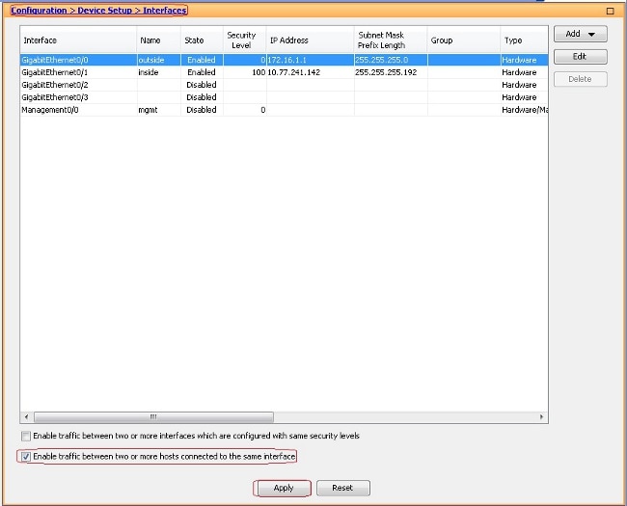Click the Reset button
Image resolution: width=627 pixels, height=506 pixels.
click(342, 489)
